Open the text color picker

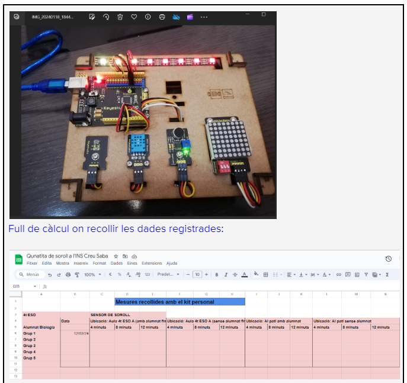(244, 275)
